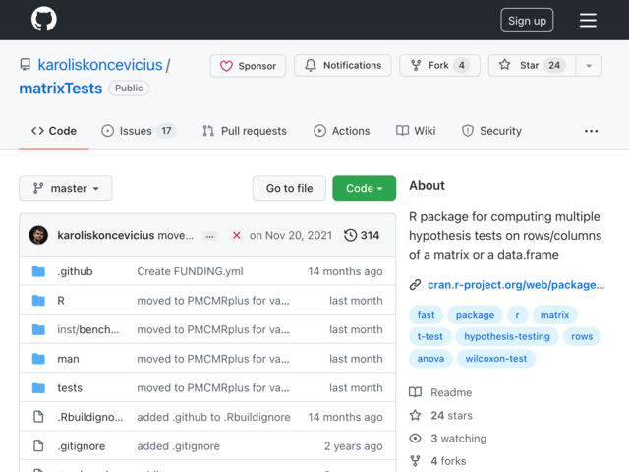Click the .gitignore file icon
Viewport: 629px width, 472px height.
pos(38,445)
